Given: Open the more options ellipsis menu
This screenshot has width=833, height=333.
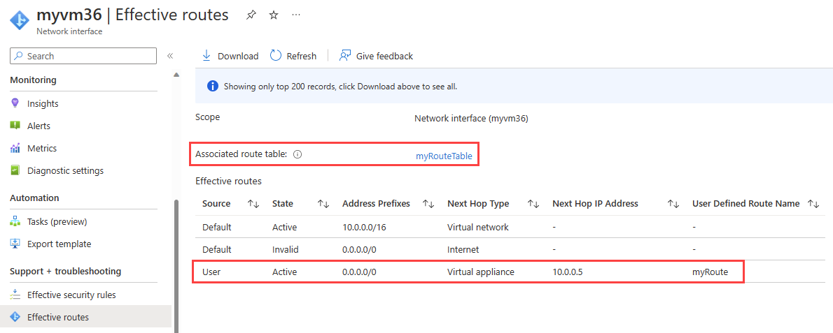Looking at the screenshot, I should pyautogui.click(x=296, y=15).
